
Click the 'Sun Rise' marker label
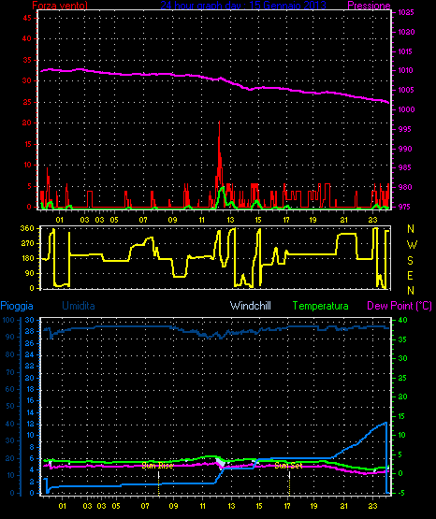[x=157, y=466]
